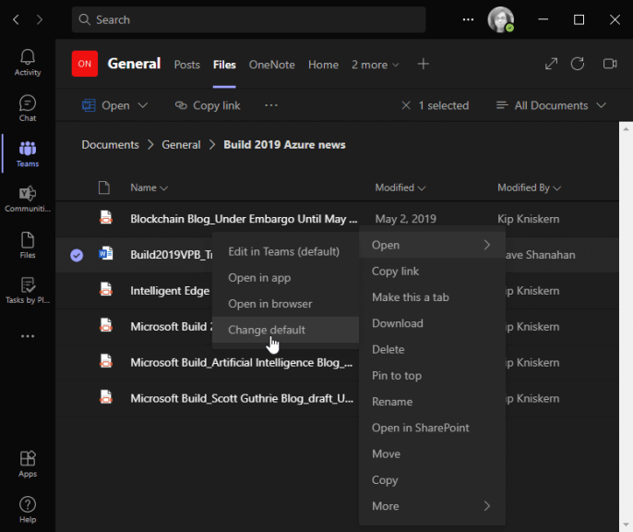Open the user profile picture
This screenshot has width=633, height=532.
(500, 19)
